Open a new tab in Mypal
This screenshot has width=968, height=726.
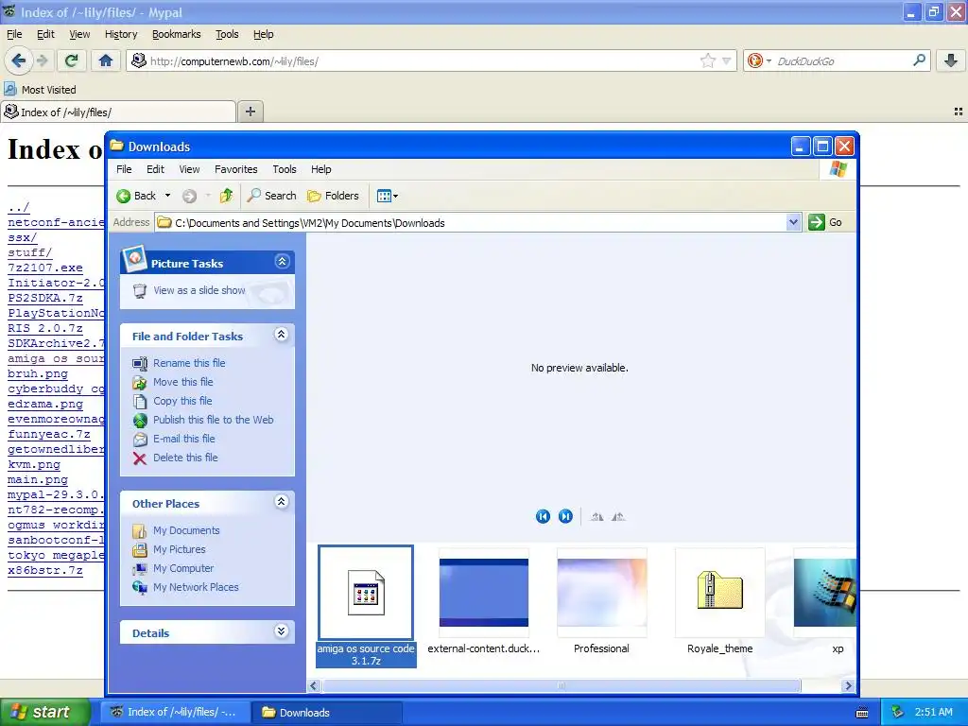[250, 112]
